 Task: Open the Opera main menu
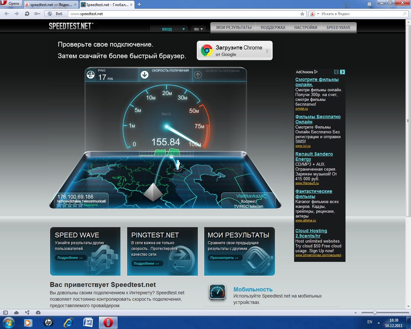(x=11, y=4)
